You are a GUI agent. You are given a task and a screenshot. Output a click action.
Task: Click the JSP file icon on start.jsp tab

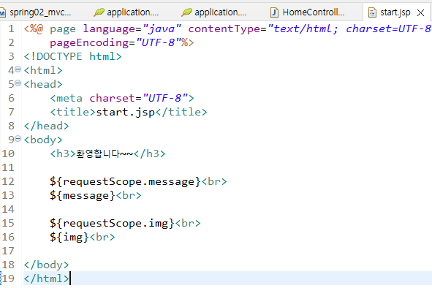(372, 12)
